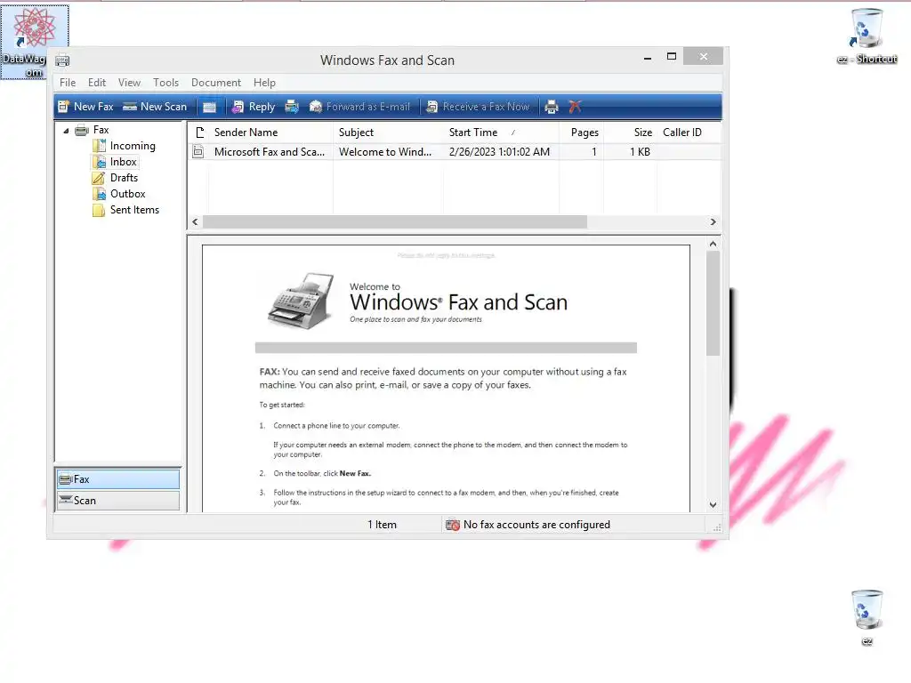Click 'No fax accounts are configured' status text
The height and width of the screenshot is (683, 911).
(x=536, y=525)
